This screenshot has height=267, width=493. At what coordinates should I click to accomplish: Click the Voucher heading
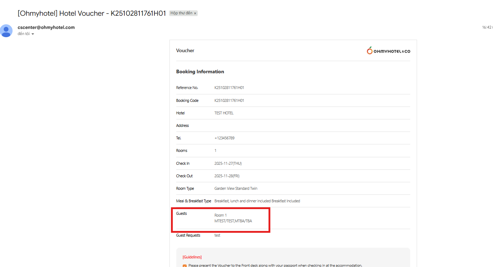(185, 51)
